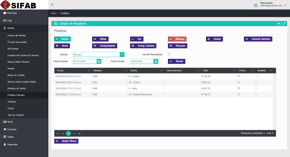Viewport: 290px width, 157px height.
Task: Go to the last page of results
Action: pyautogui.click(x=79, y=133)
